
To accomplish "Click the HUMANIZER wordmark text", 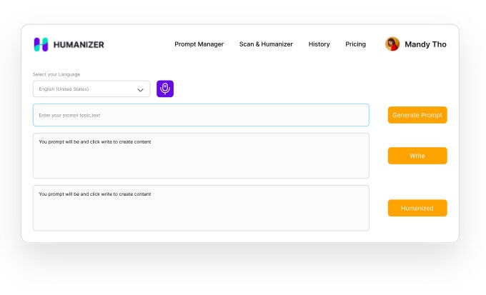I will [x=79, y=44].
